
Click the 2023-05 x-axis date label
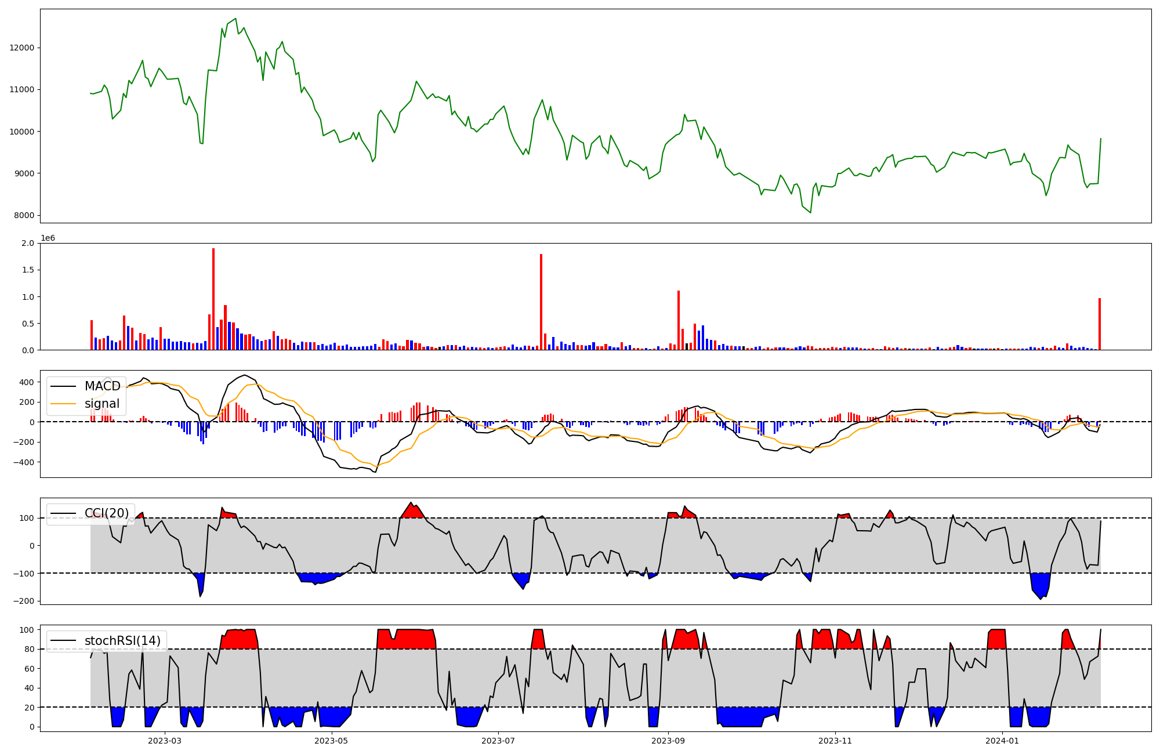click(332, 741)
